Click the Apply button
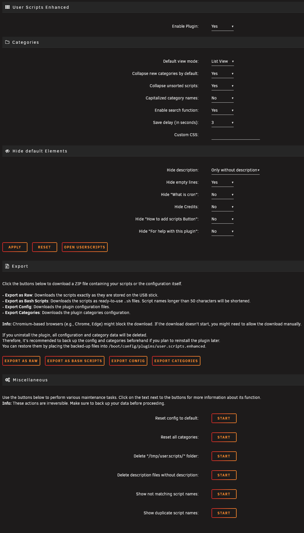Screen dimensions: 304x533 tap(15, 247)
